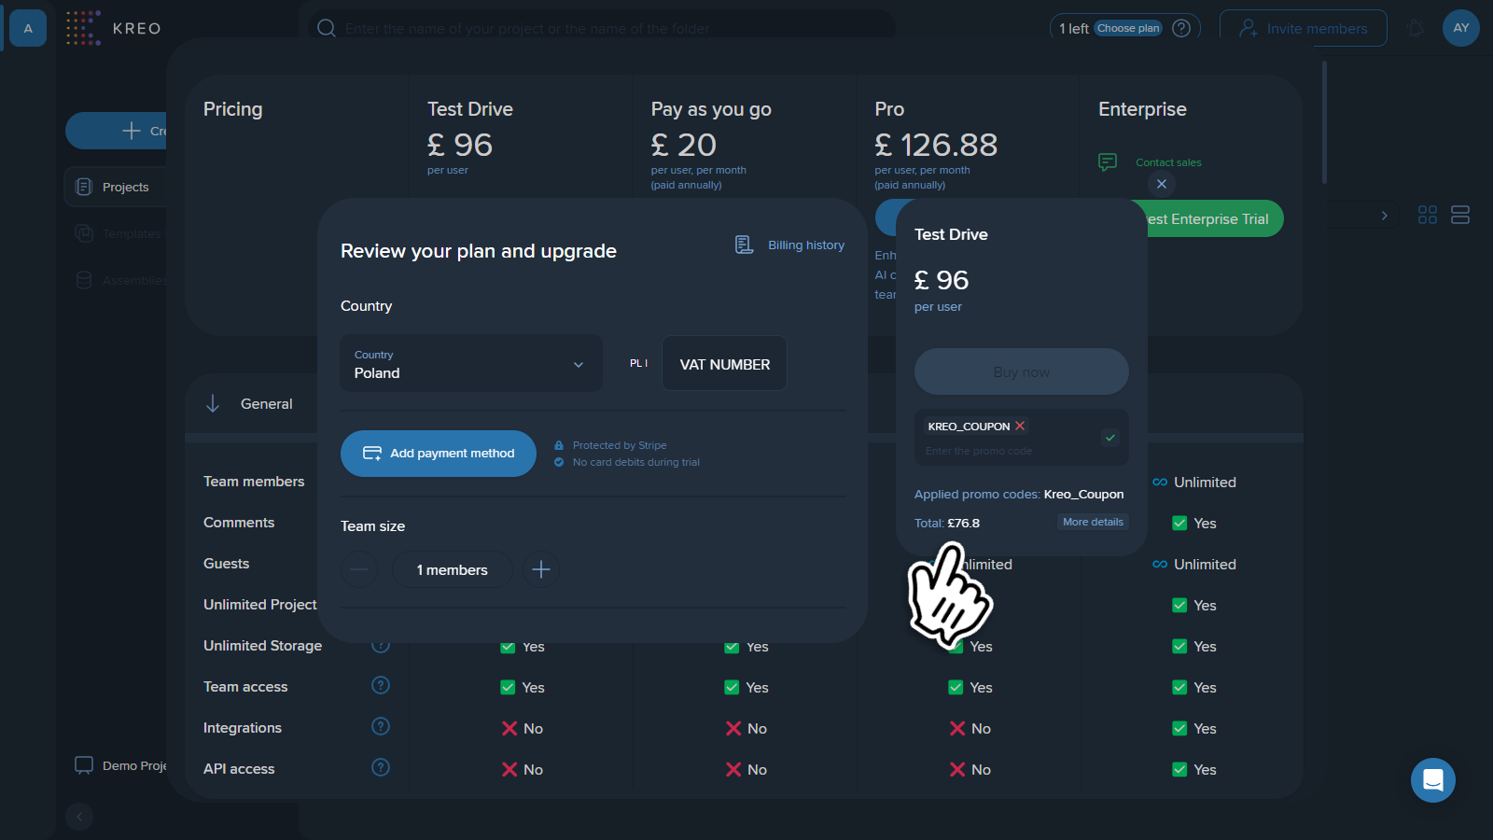Screen dimensions: 1493x840
Task: Click the Enterprise chat message icon
Action: (1108, 162)
